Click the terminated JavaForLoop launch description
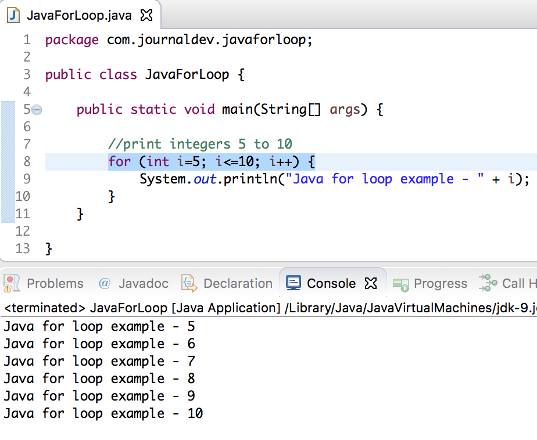This screenshot has width=537, height=440. tap(270, 308)
